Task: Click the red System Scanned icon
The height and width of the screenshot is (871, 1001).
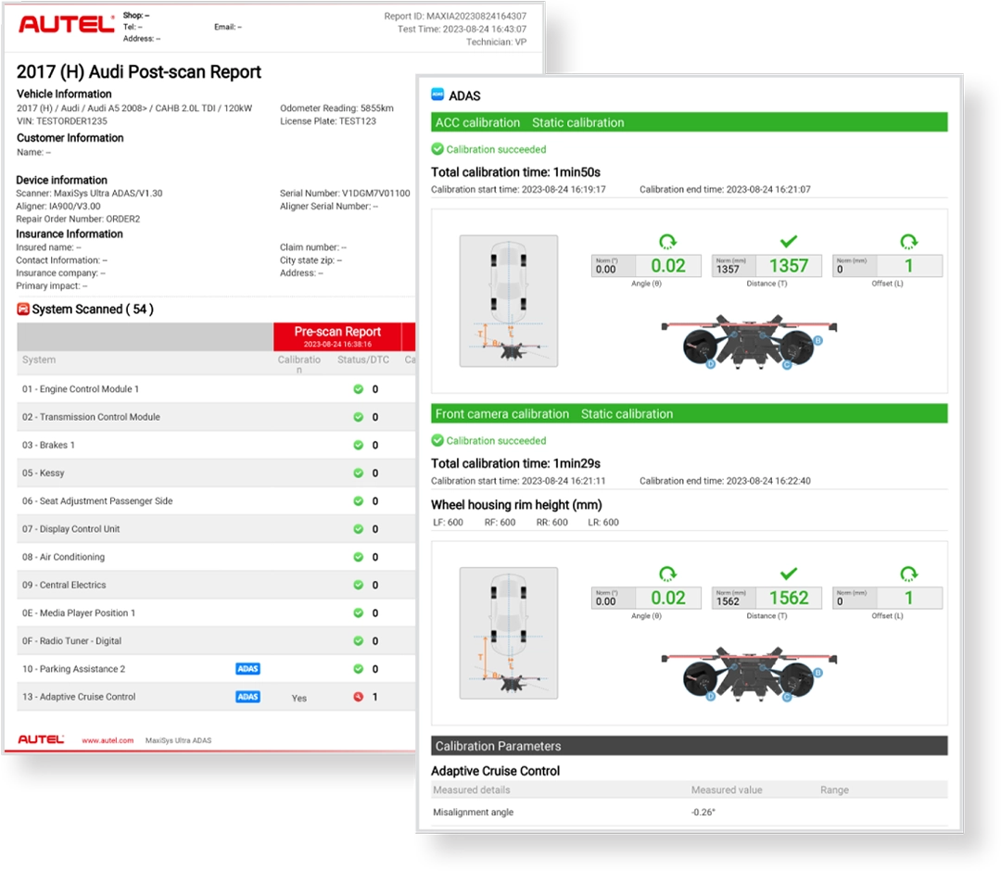Action: click(x=23, y=309)
